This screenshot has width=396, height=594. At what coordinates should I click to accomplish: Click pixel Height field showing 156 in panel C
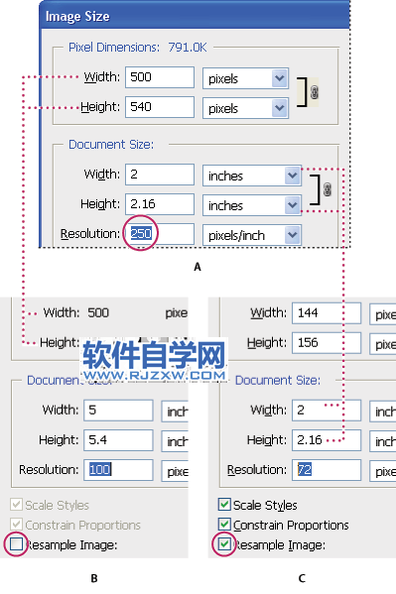(327, 343)
